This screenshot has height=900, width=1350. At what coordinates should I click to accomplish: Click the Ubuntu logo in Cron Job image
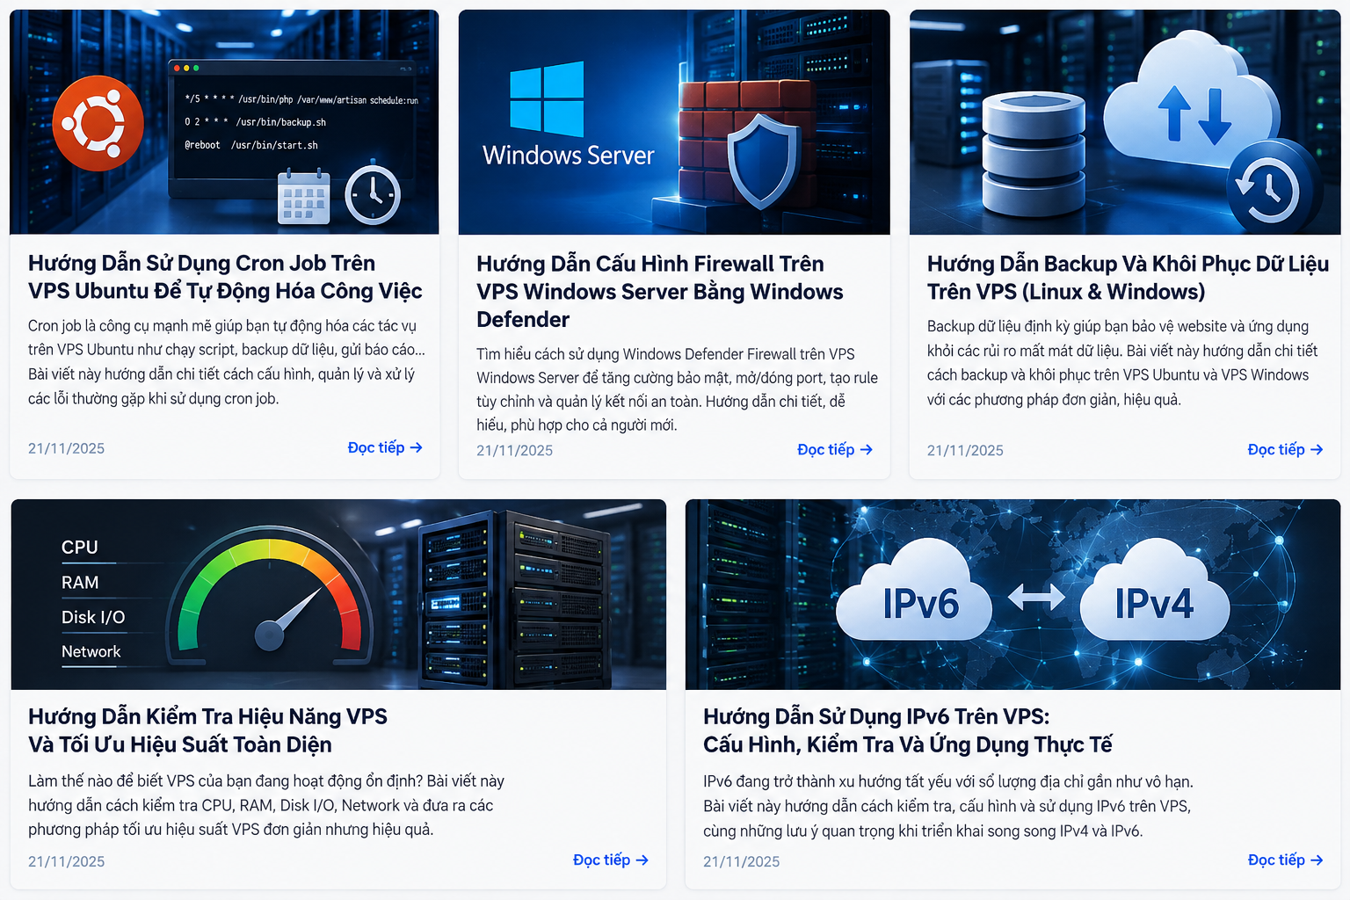(x=98, y=124)
